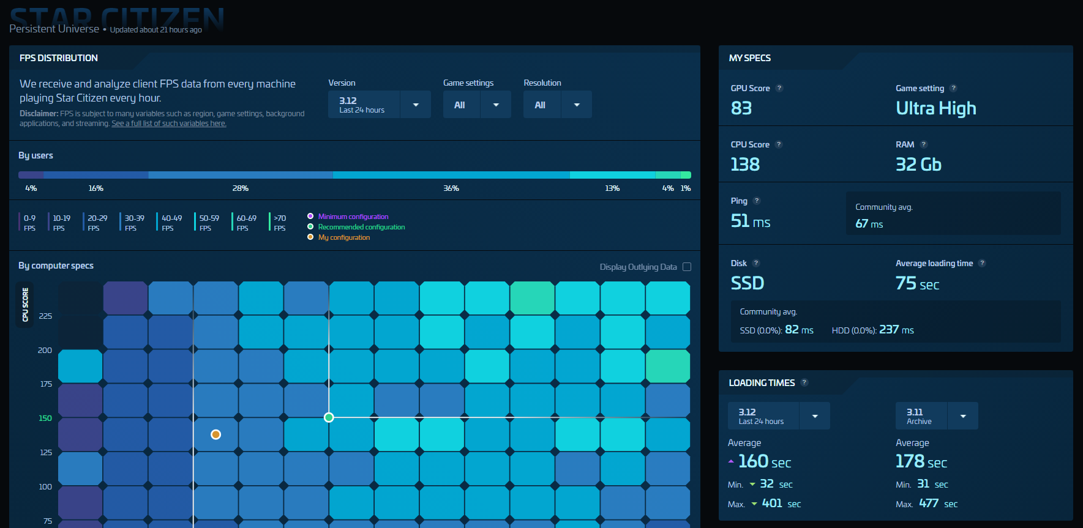The height and width of the screenshot is (528, 1083).
Task: Click the Minimum configuration legend label
Action: click(x=353, y=217)
